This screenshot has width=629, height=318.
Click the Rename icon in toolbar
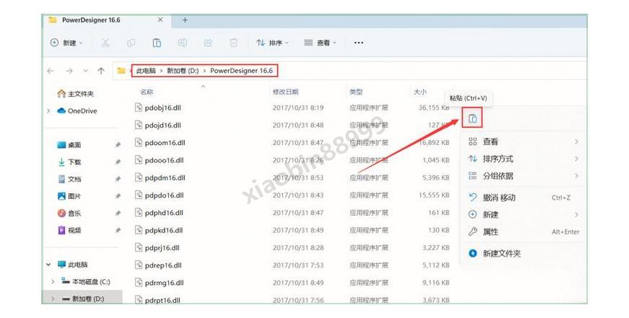pos(182,43)
